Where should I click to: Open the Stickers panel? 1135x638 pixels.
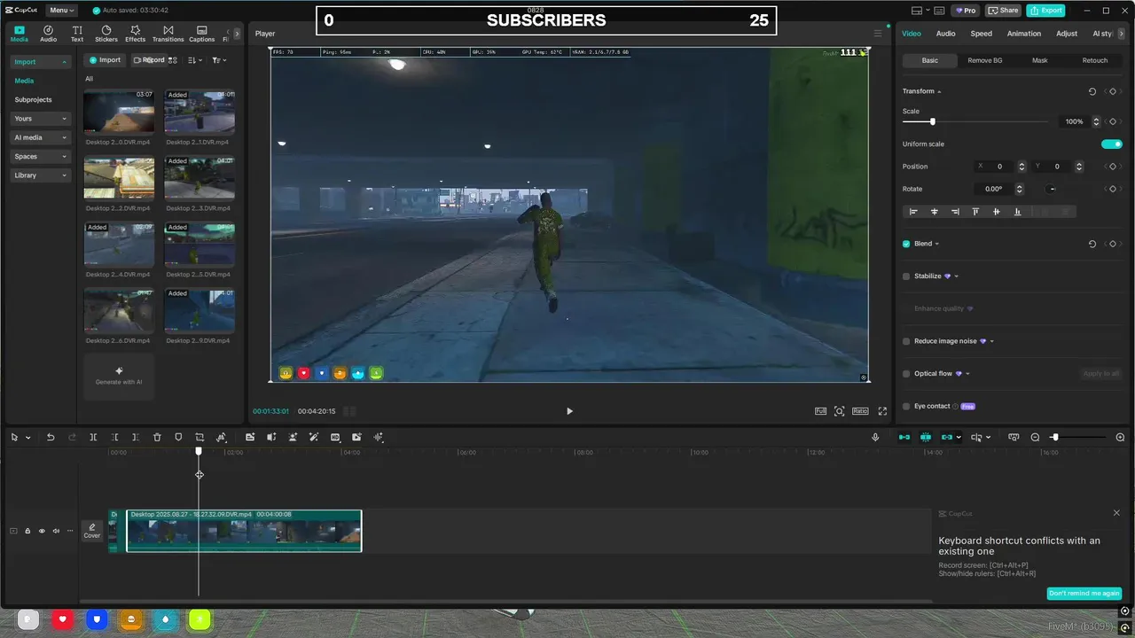coord(106,34)
